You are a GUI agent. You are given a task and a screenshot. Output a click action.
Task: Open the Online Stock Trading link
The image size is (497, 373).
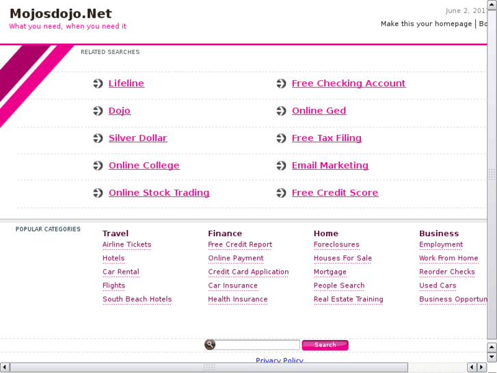point(159,193)
